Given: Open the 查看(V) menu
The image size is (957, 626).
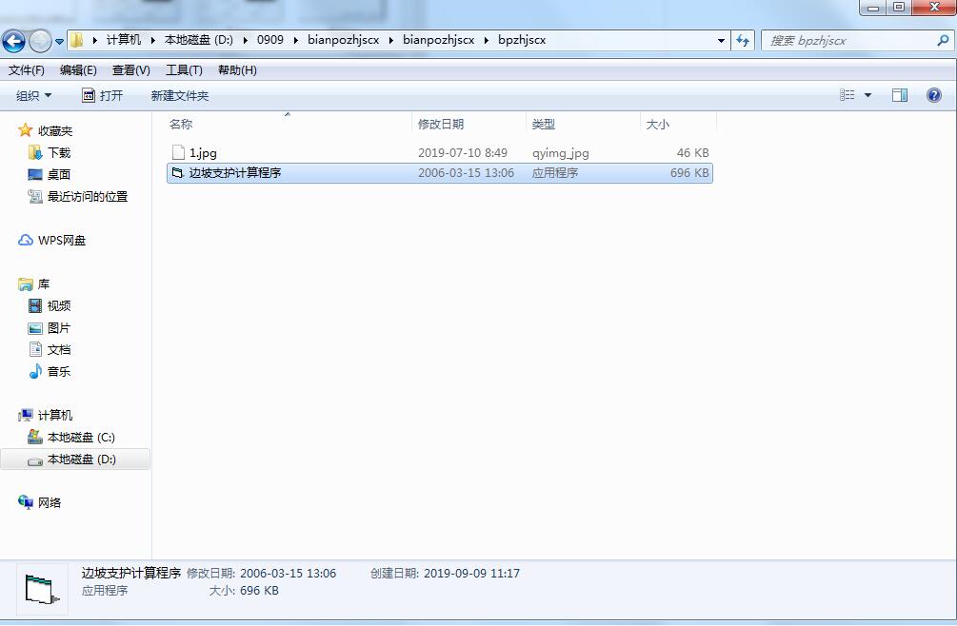Looking at the screenshot, I should click(130, 70).
